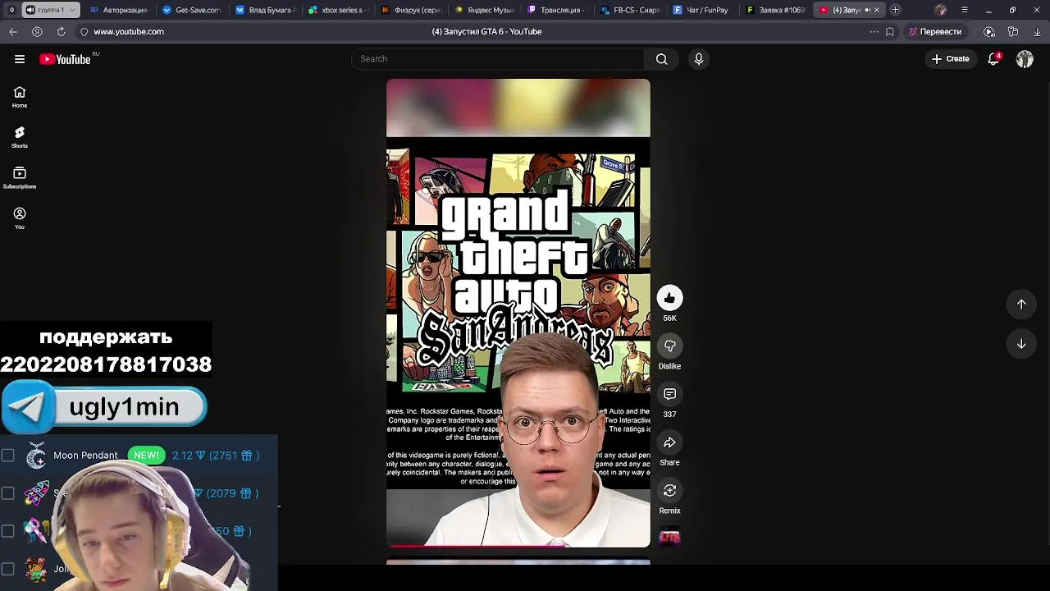
Task: Open the browser extensions icon
Action: [1013, 31]
